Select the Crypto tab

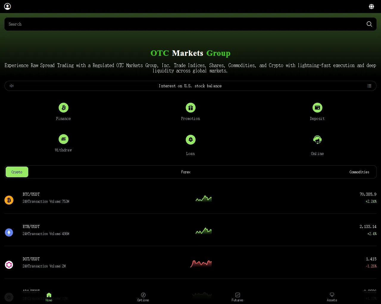17,172
